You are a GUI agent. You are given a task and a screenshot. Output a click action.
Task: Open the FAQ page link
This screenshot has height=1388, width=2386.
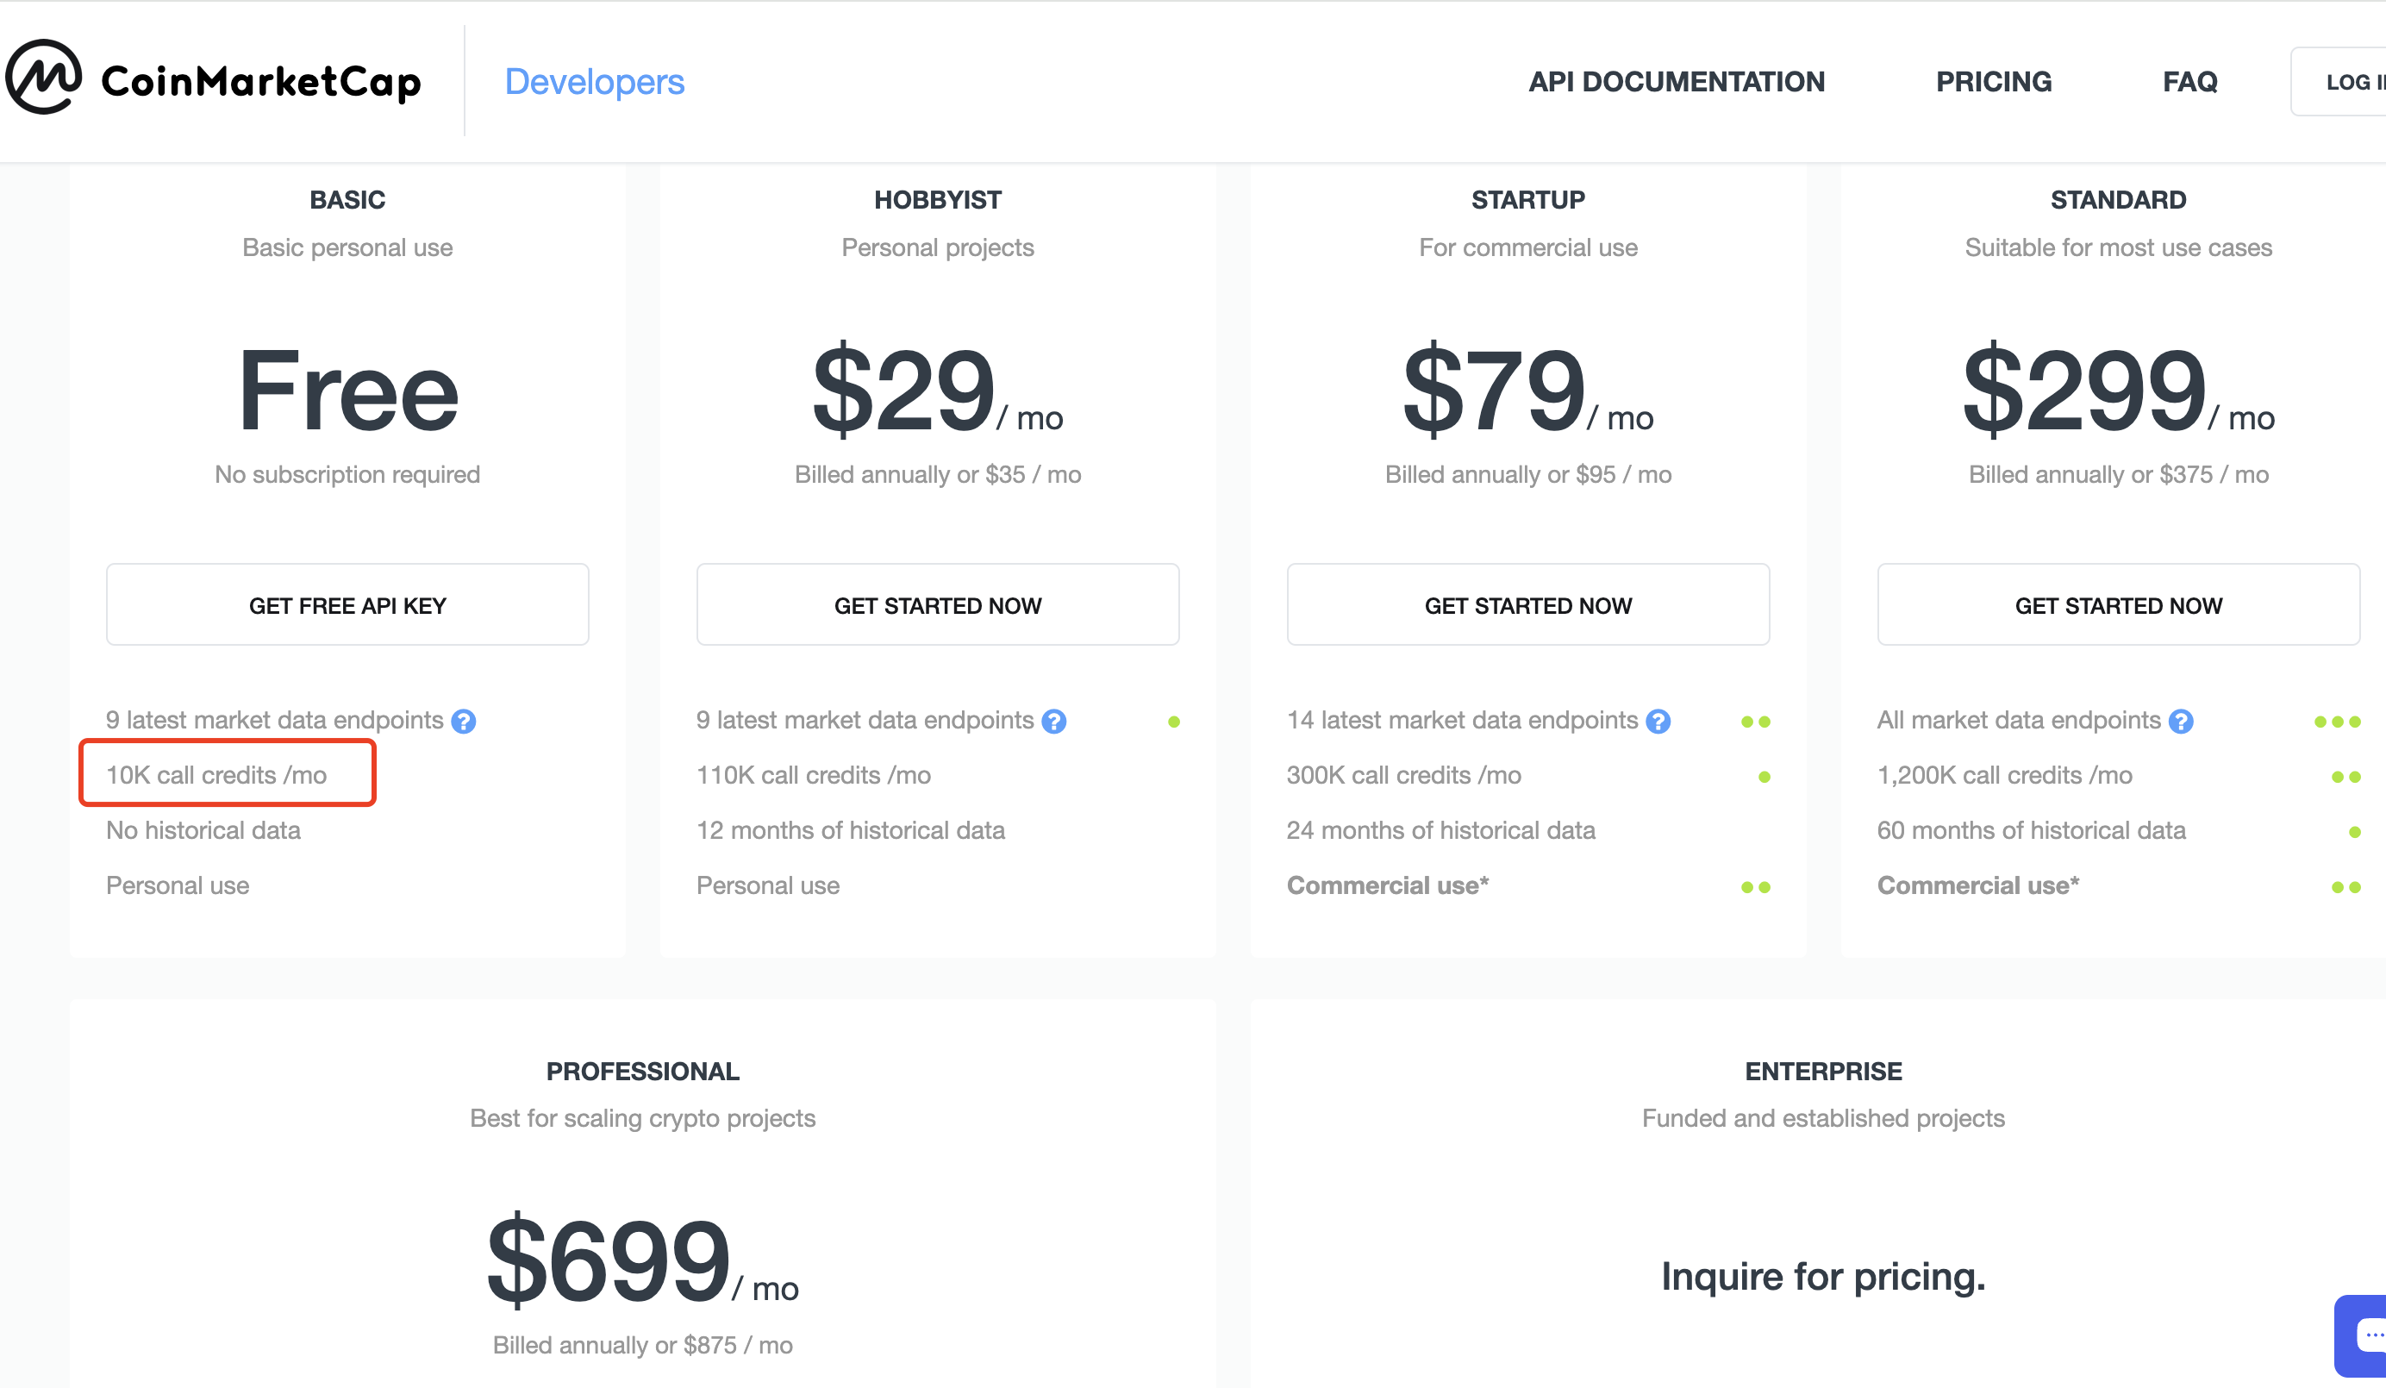click(x=2189, y=81)
